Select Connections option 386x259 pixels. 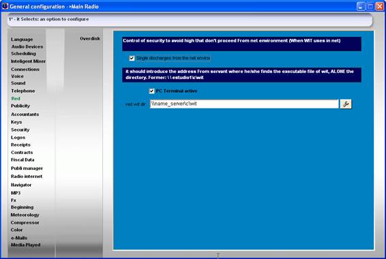25,70
